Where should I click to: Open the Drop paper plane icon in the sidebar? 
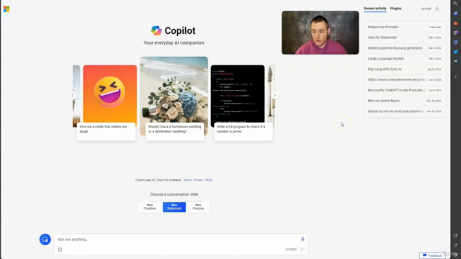tap(455, 61)
